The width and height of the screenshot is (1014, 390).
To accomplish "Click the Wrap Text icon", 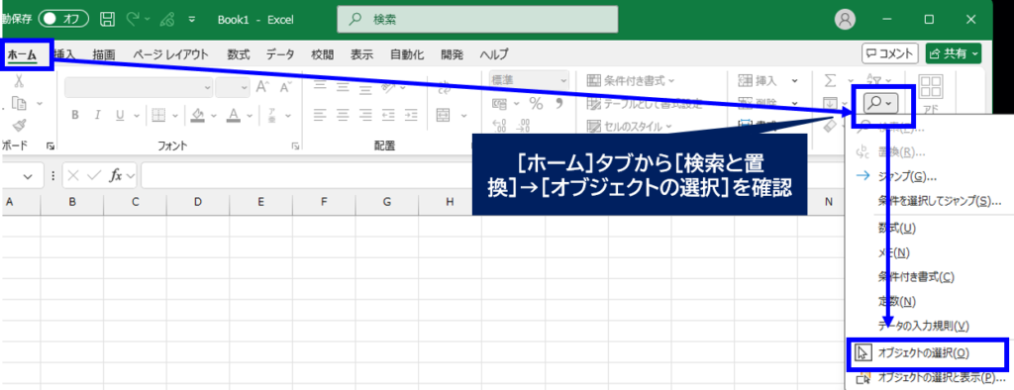I will coord(445,86).
